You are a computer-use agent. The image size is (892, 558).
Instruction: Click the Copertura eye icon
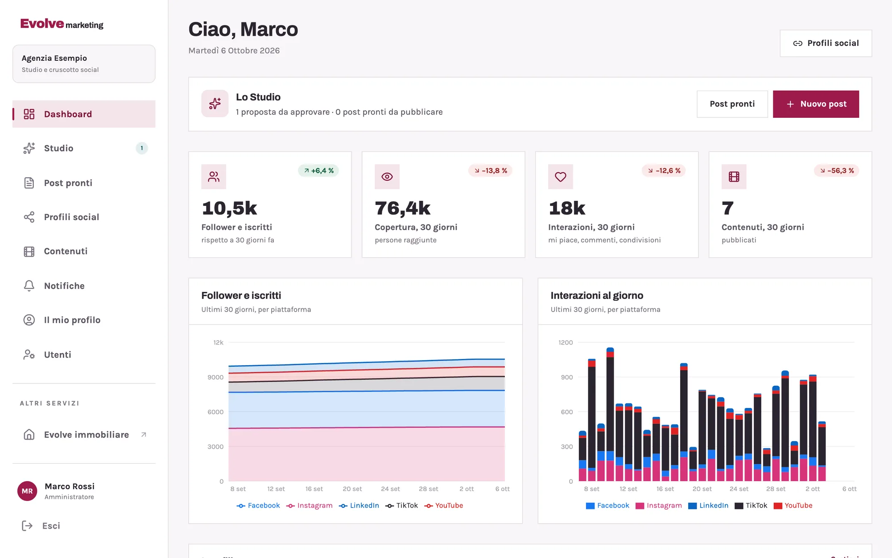387,177
